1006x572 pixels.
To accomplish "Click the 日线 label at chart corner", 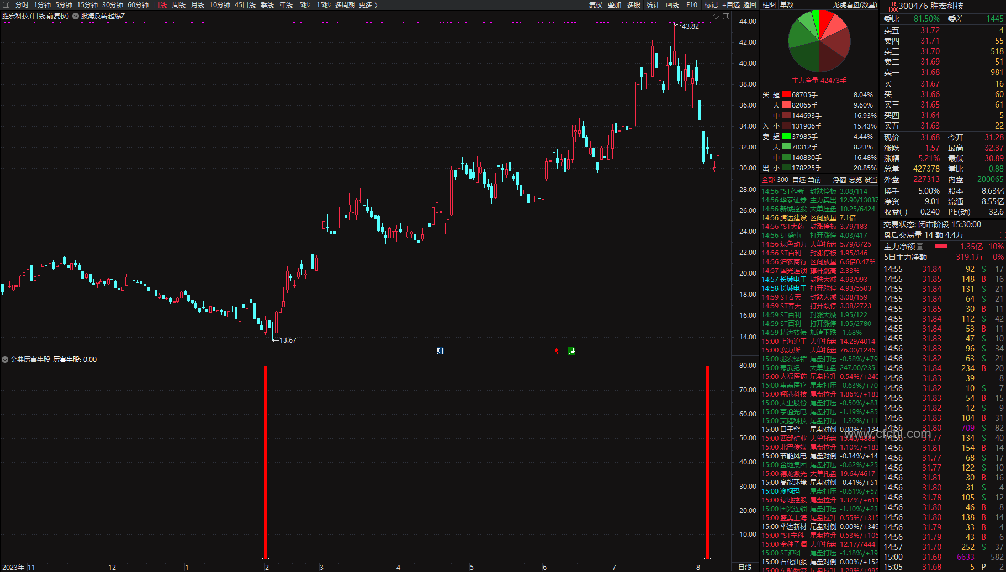I will (x=745, y=567).
